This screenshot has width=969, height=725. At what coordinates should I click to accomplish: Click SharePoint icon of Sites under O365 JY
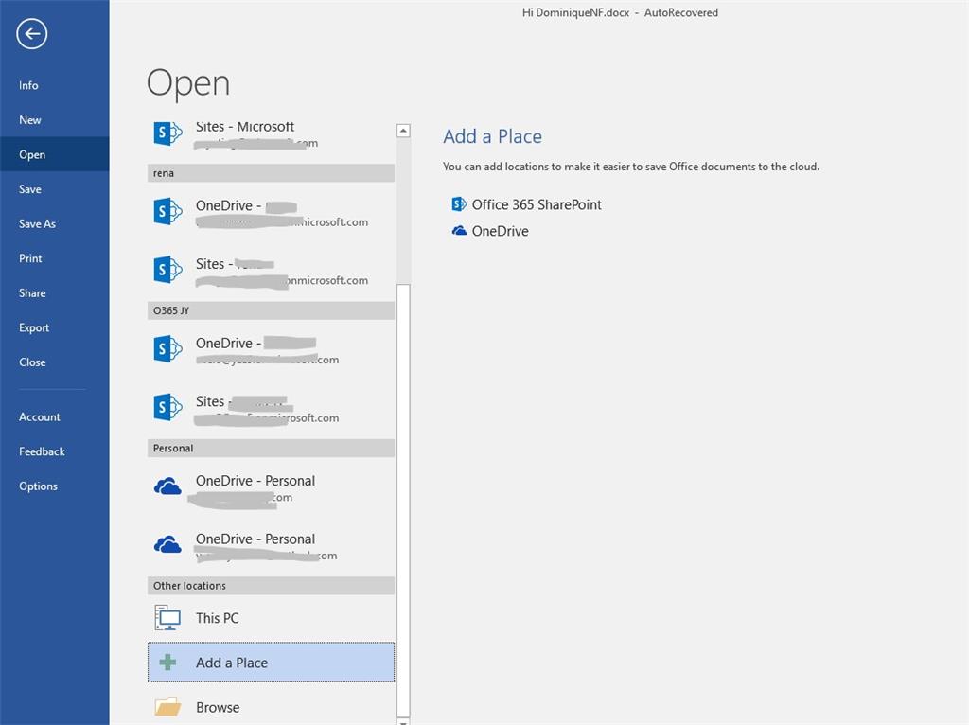pos(167,407)
